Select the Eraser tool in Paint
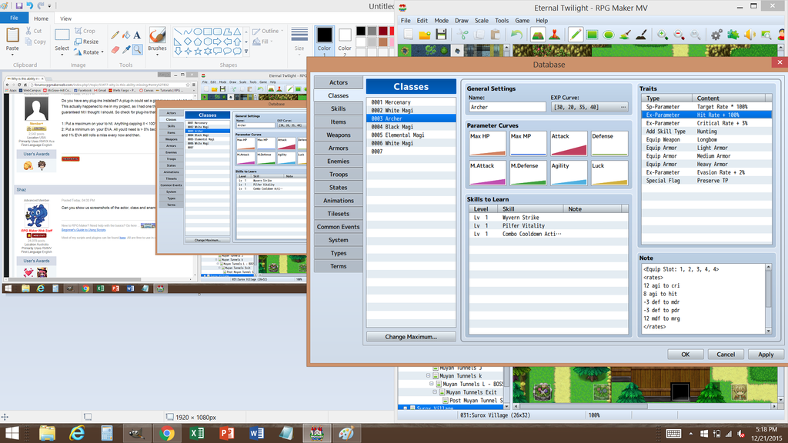The image size is (788, 443). tap(115, 50)
